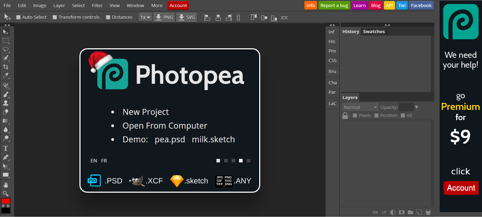Choose the Eraser tool
This screenshot has width=482, height=217.
pos(6,112)
